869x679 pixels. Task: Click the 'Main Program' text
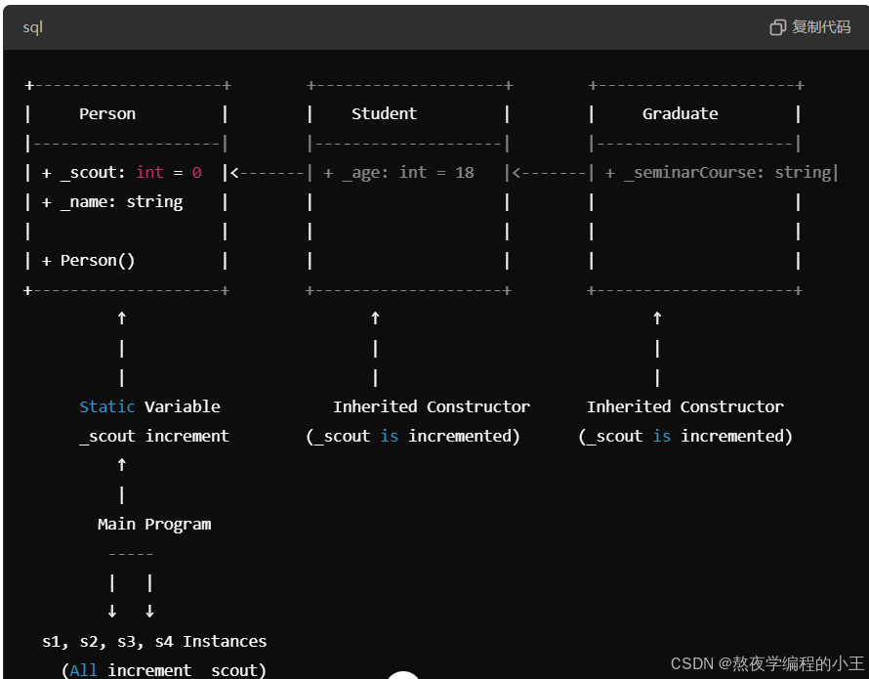click(154, 525)
